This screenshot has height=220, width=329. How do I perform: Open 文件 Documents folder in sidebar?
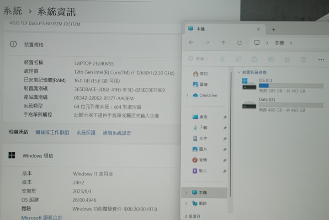click(200, 138)
